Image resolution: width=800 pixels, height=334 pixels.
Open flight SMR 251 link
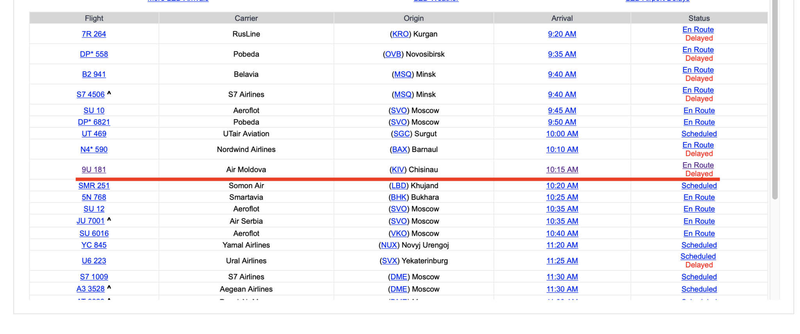pos(94,186)
